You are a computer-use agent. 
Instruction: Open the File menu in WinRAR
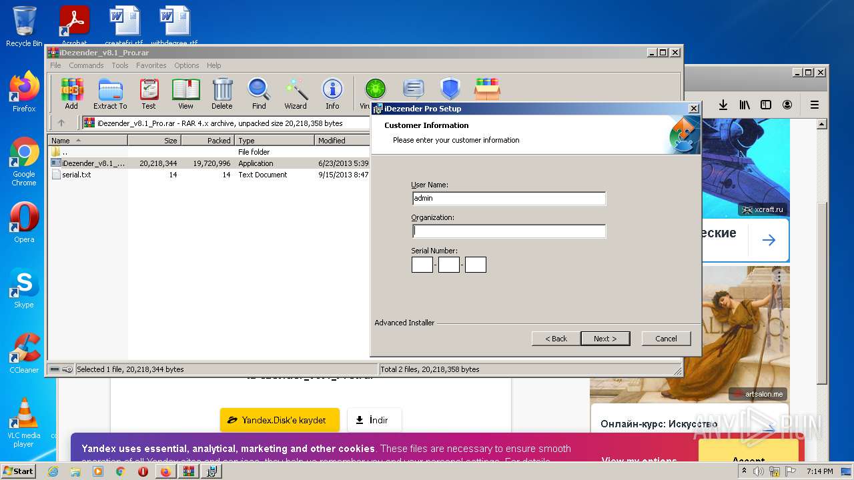55,65
